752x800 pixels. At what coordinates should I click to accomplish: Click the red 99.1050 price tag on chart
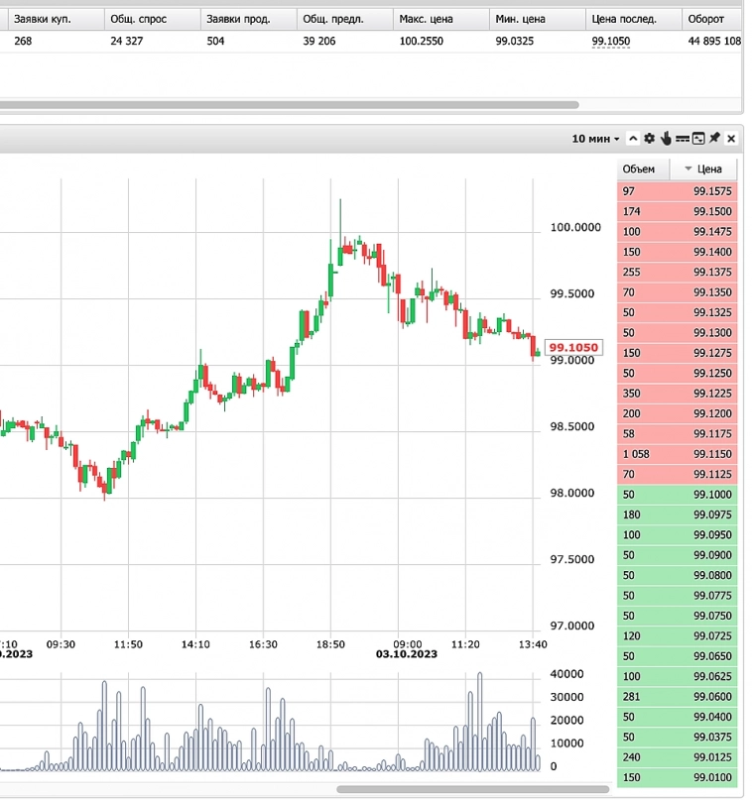573,348
